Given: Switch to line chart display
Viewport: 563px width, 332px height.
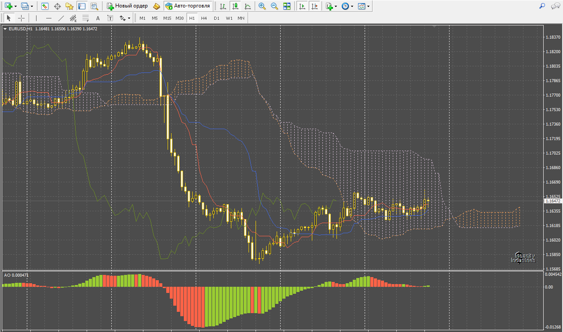Looking at the screenshot, I should coord(248,6).
